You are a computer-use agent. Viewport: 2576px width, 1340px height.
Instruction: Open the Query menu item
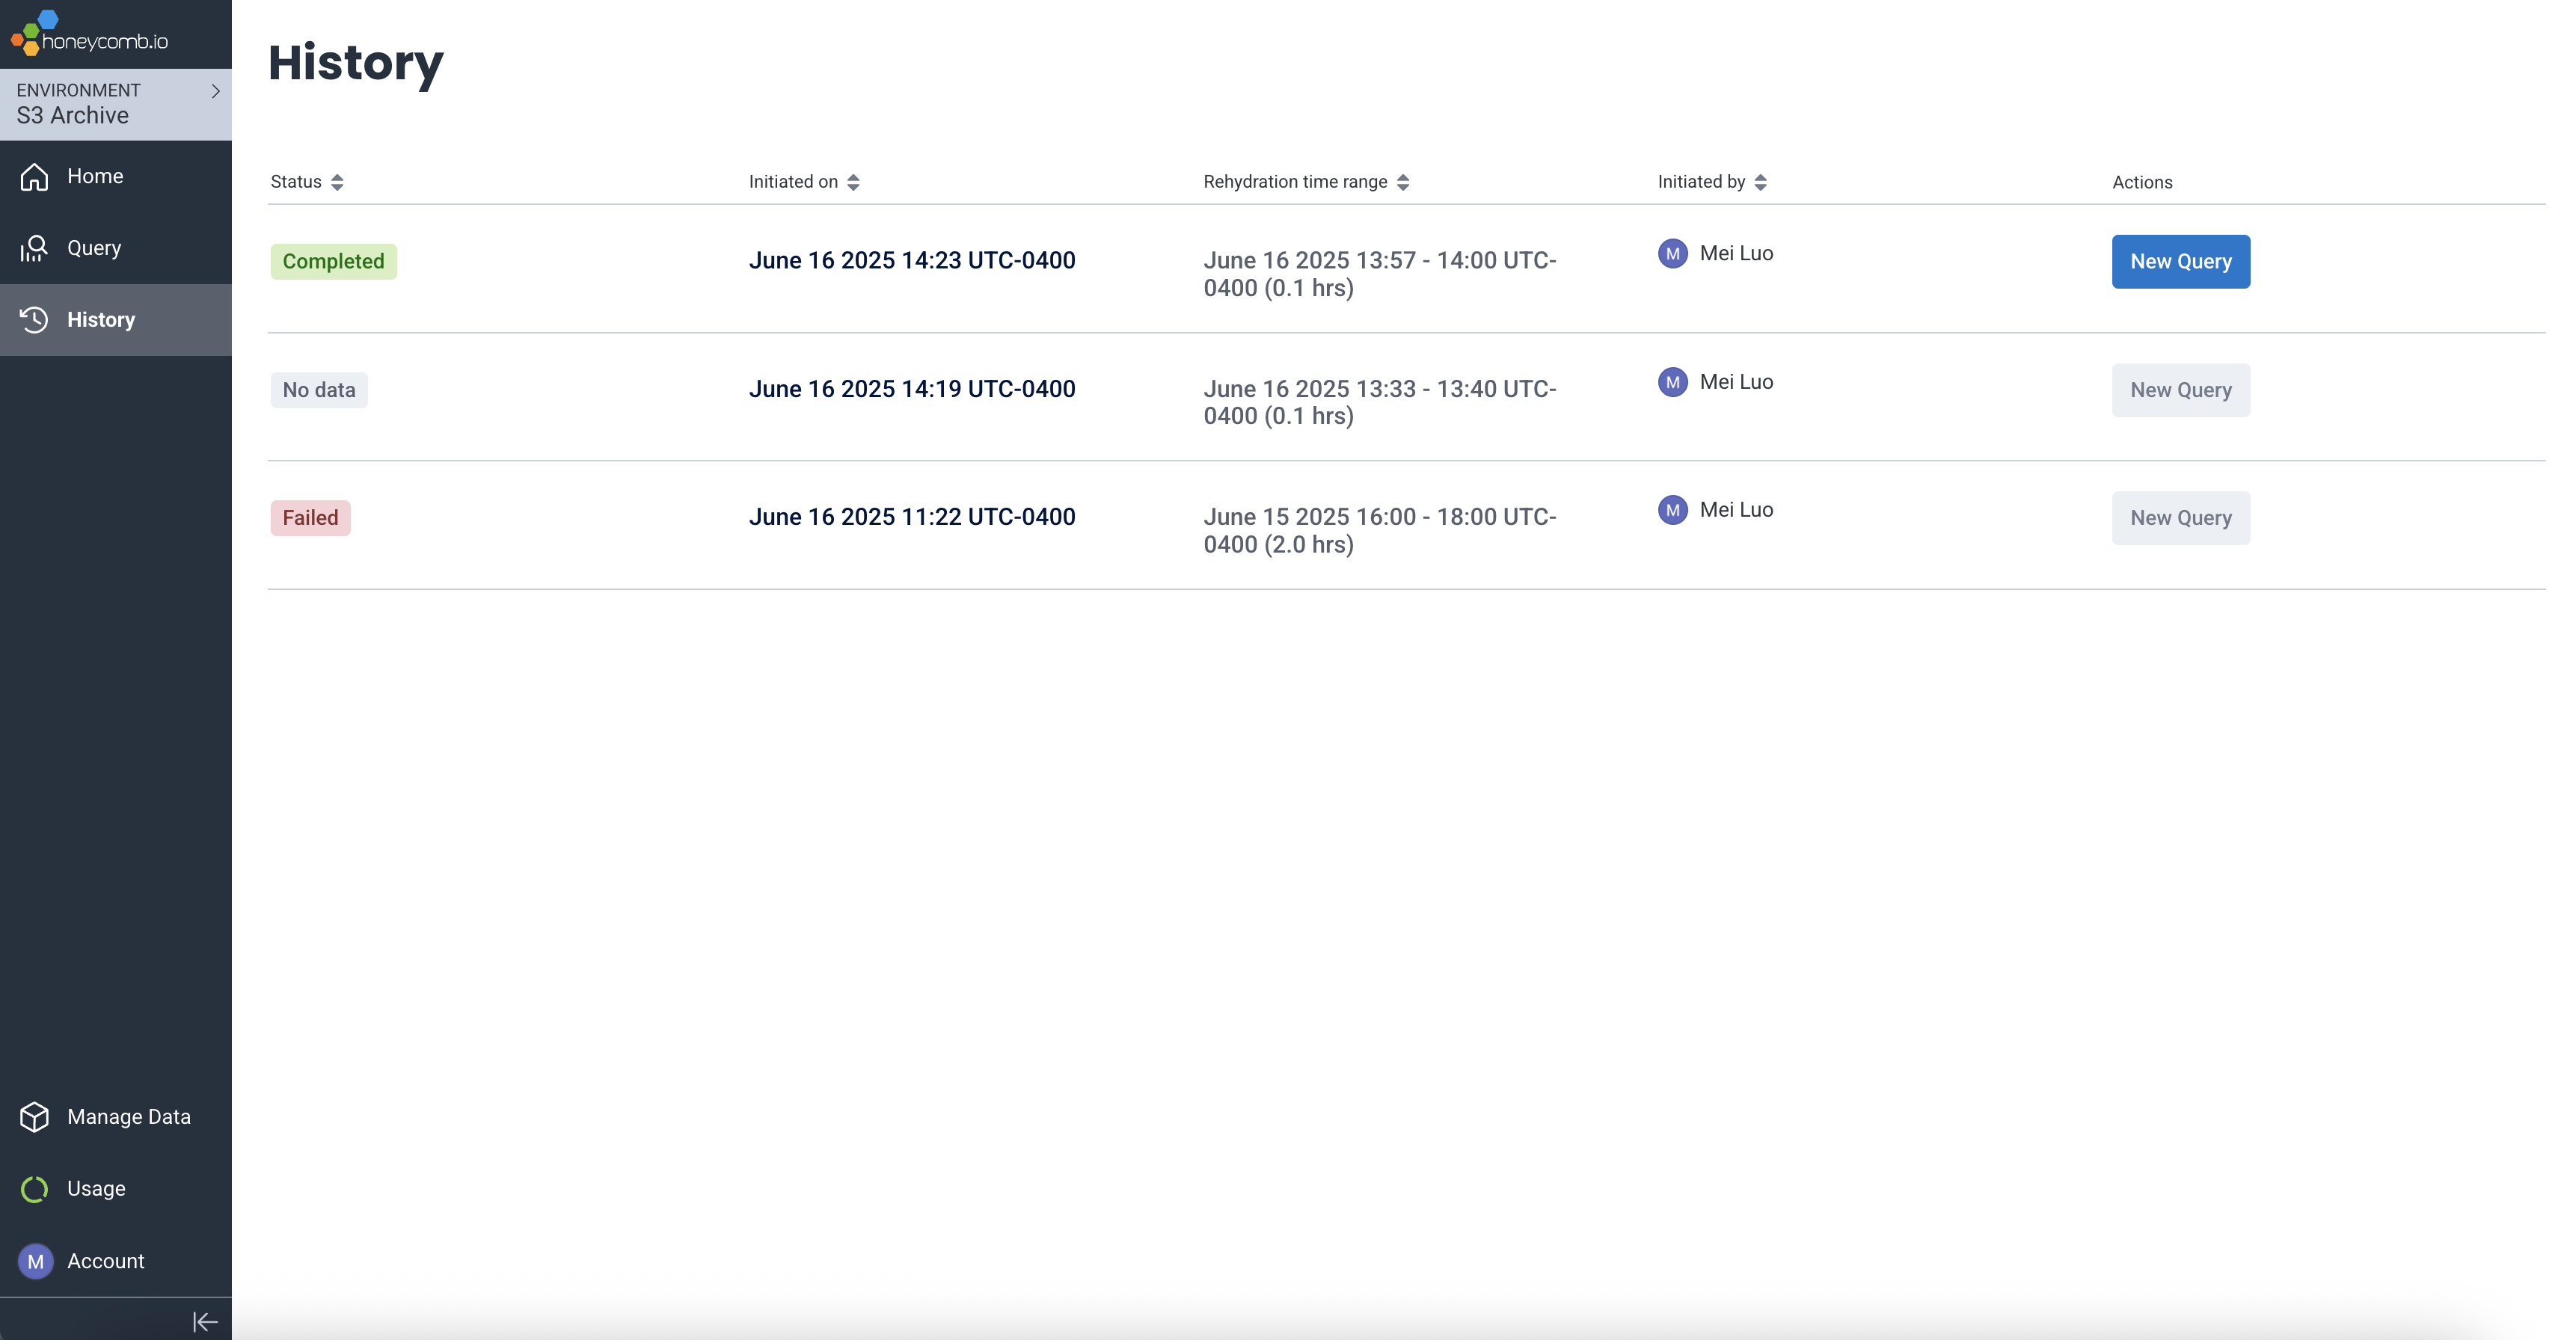pos(116,248)
